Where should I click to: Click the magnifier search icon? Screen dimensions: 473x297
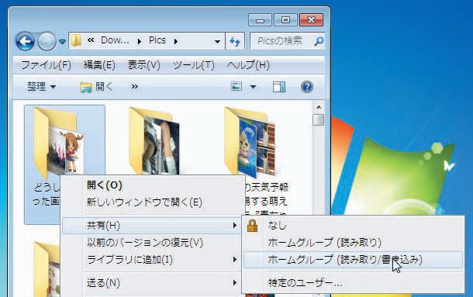point(319,41)
